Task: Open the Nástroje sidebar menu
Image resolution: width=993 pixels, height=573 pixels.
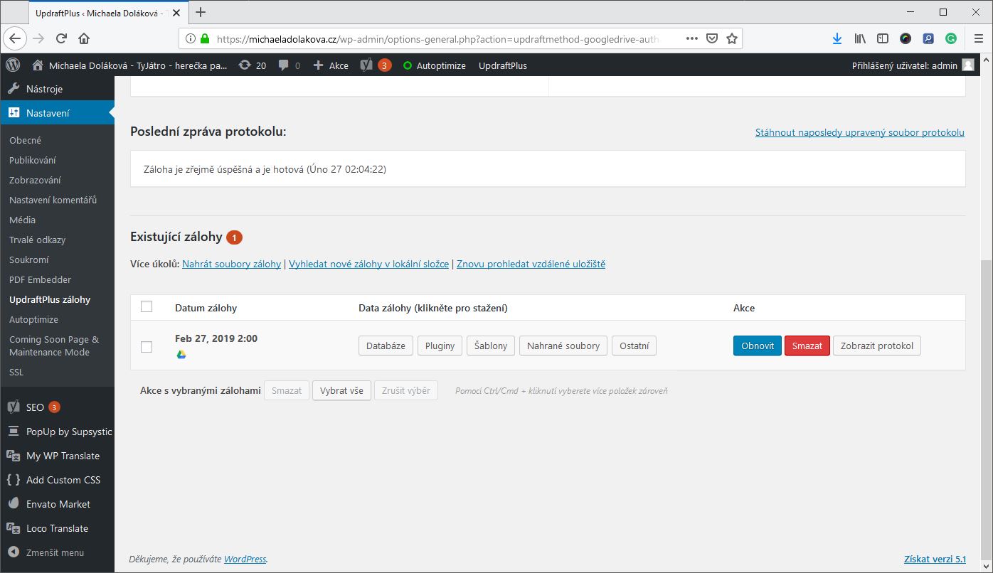Action: click(44, 89)
